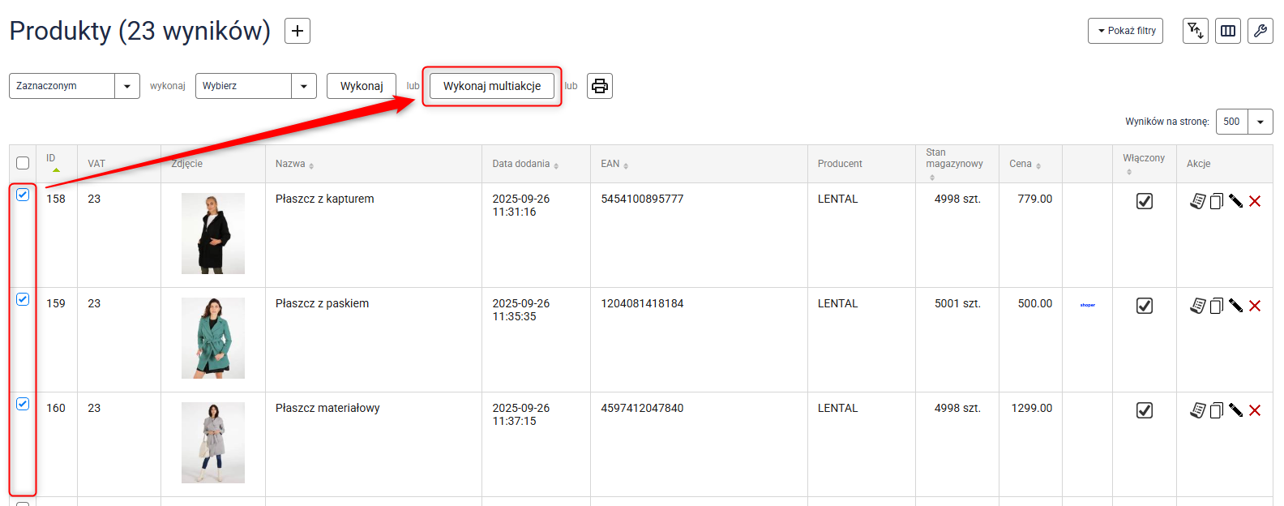Open the filter sorting icon button
1284x506 pixels.
[x=1195, y=31]
